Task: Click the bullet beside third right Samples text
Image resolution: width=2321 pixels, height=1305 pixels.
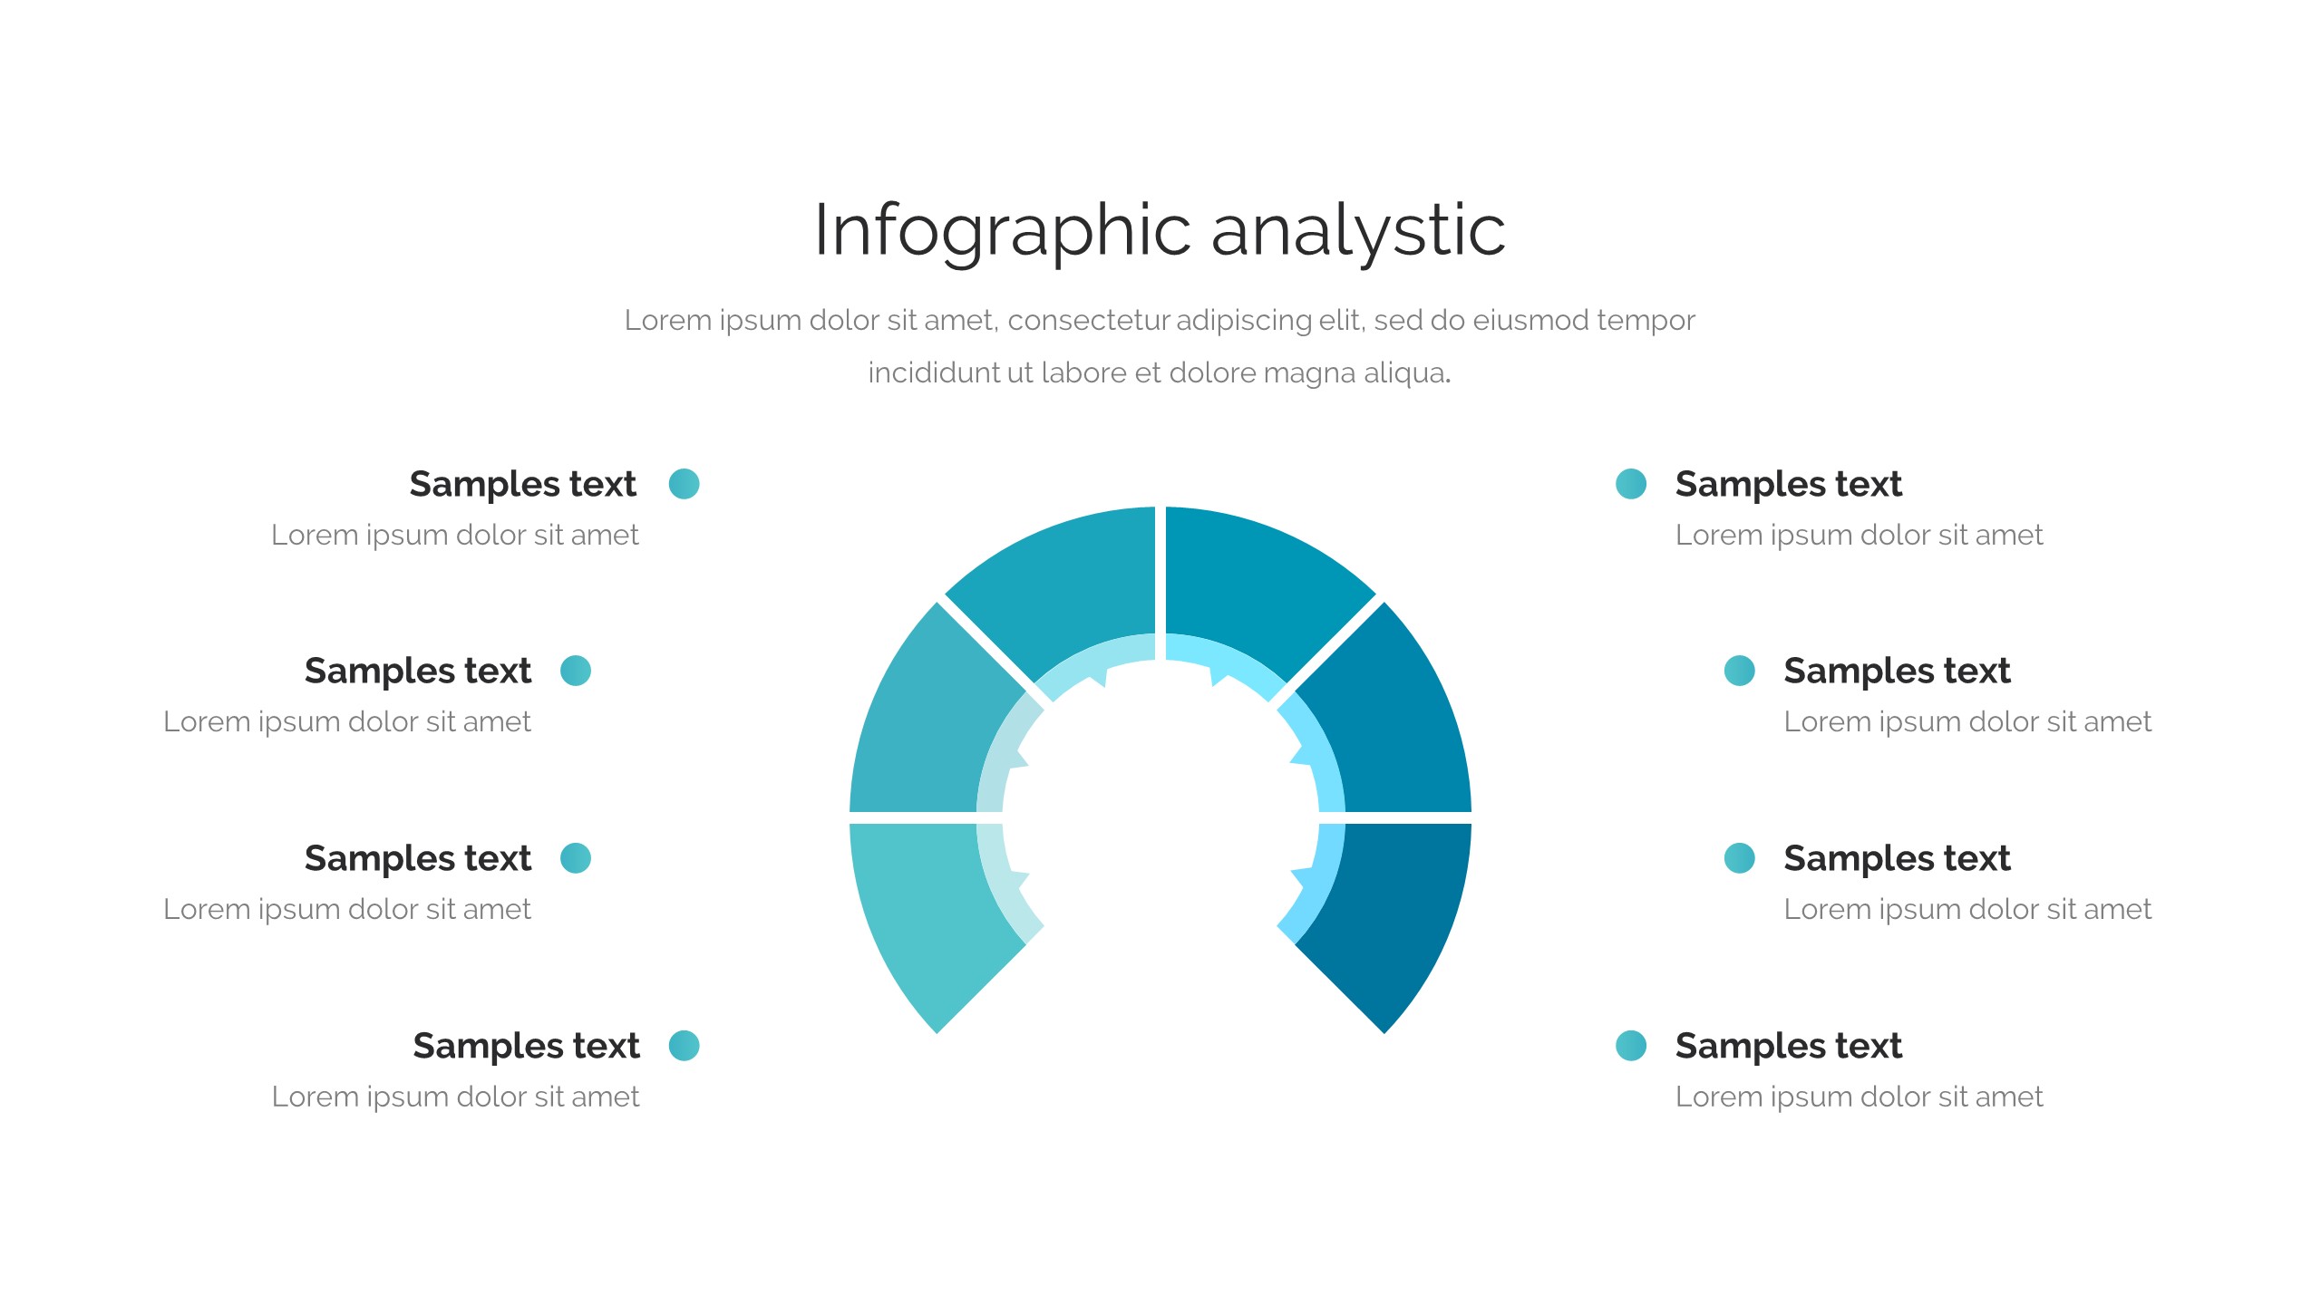Action: [x=1739, y=858]
